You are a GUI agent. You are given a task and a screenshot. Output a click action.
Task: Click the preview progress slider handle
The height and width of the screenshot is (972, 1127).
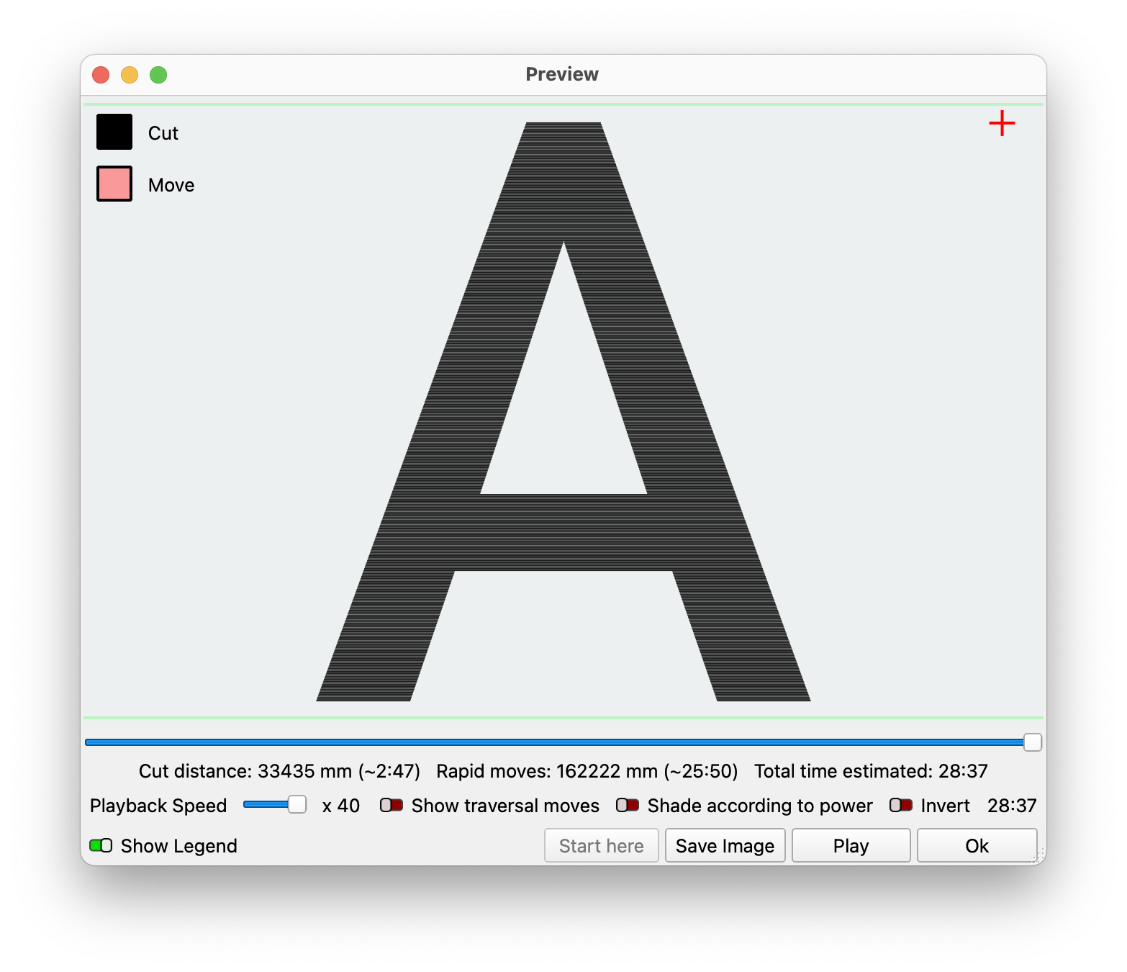click(1032, 742)
